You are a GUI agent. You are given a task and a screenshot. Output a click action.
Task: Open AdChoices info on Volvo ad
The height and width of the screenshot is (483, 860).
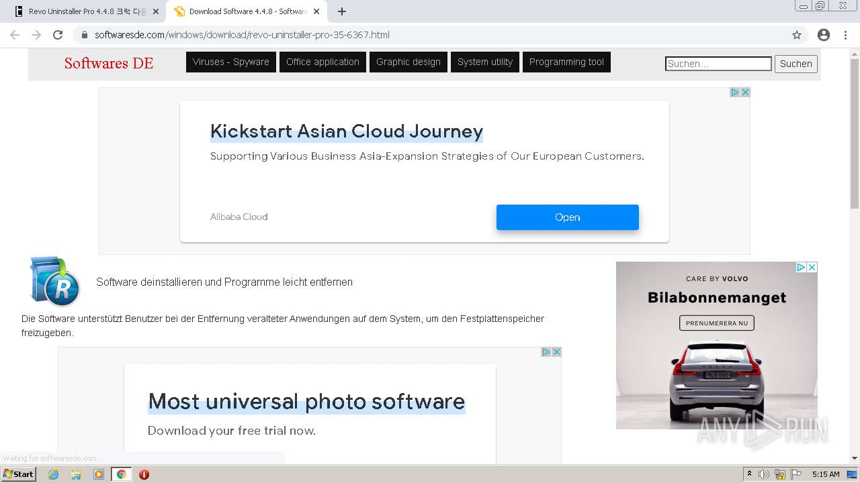tap(802, 267)
